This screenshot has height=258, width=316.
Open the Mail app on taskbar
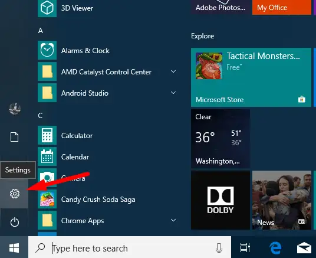point(304,248)
